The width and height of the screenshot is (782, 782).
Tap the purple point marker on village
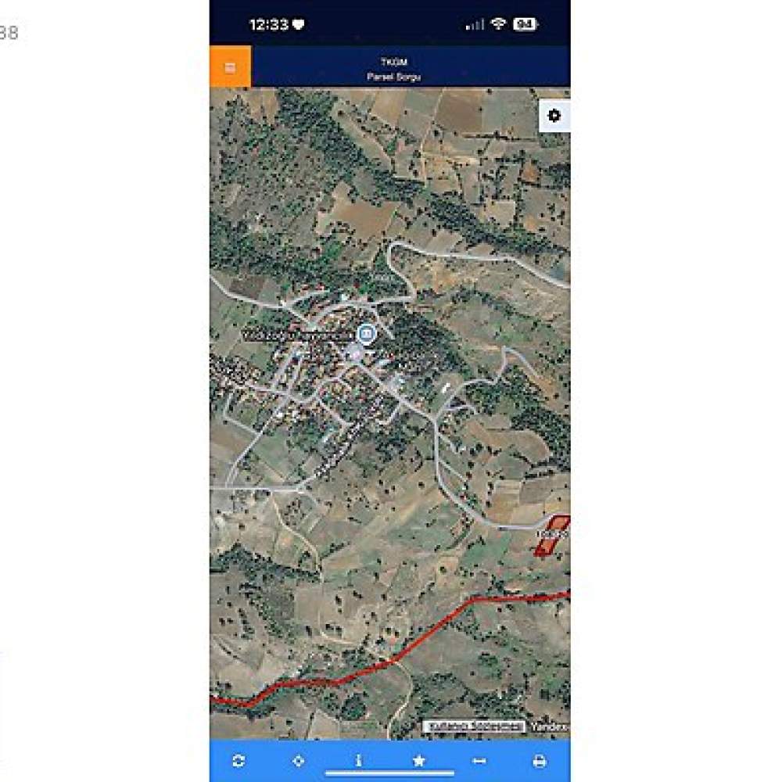pyautogui.click(x=355, y=353)
